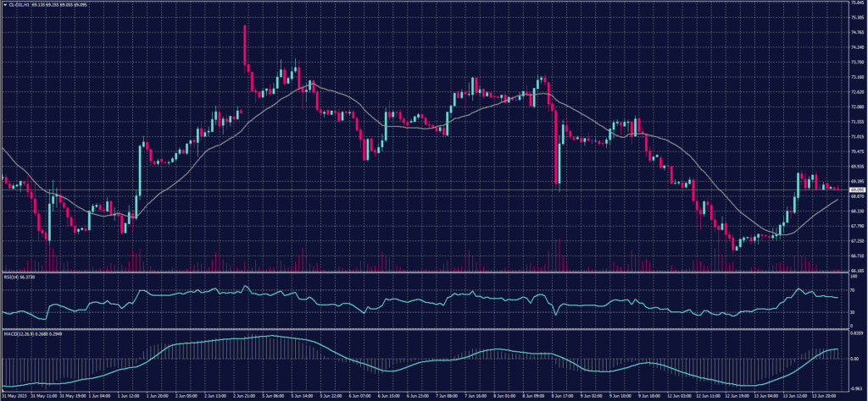The width and height of the screenshot is (868, 401).
Task: Click the RSI 30 level scale label
Action: [x=852, y=313]
